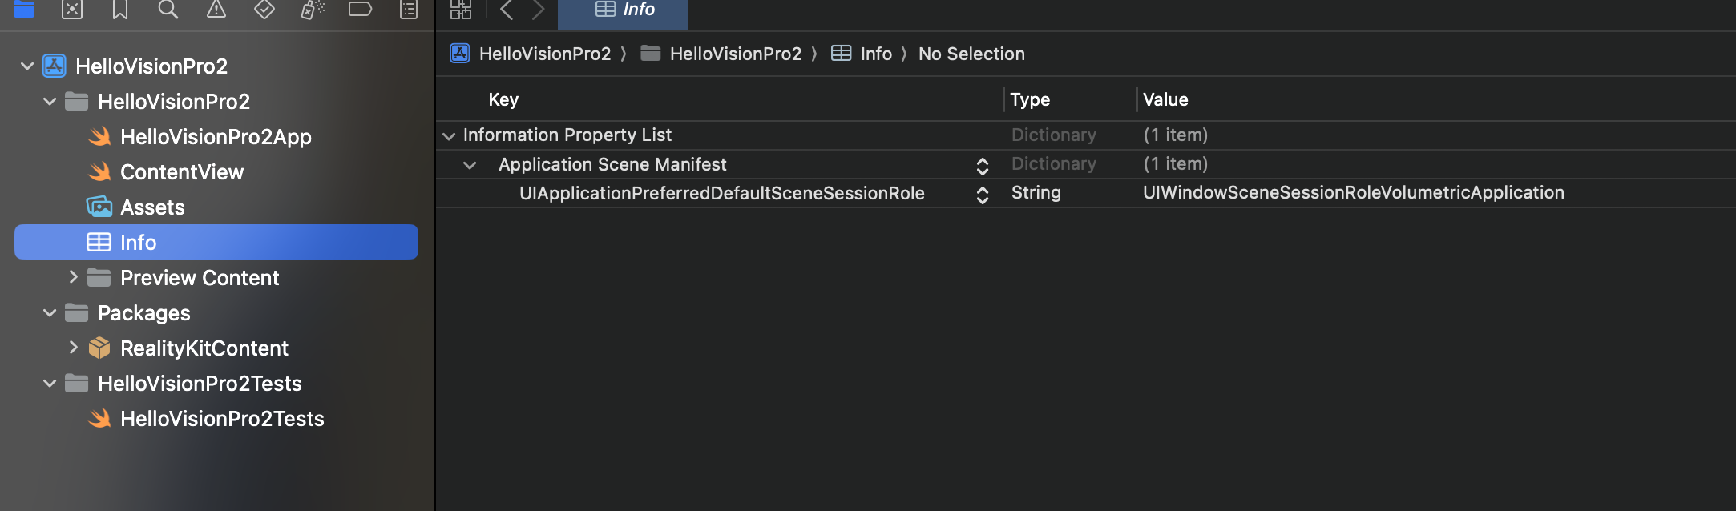Screen dimensions: 1736x511
Task: Open the Test navigator diamond icon
Action: (x=264, y=10)
